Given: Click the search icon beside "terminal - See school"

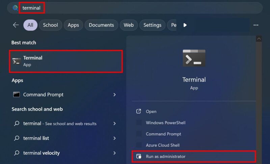Looking at the screenshot, I should click(x=17, y=124).
